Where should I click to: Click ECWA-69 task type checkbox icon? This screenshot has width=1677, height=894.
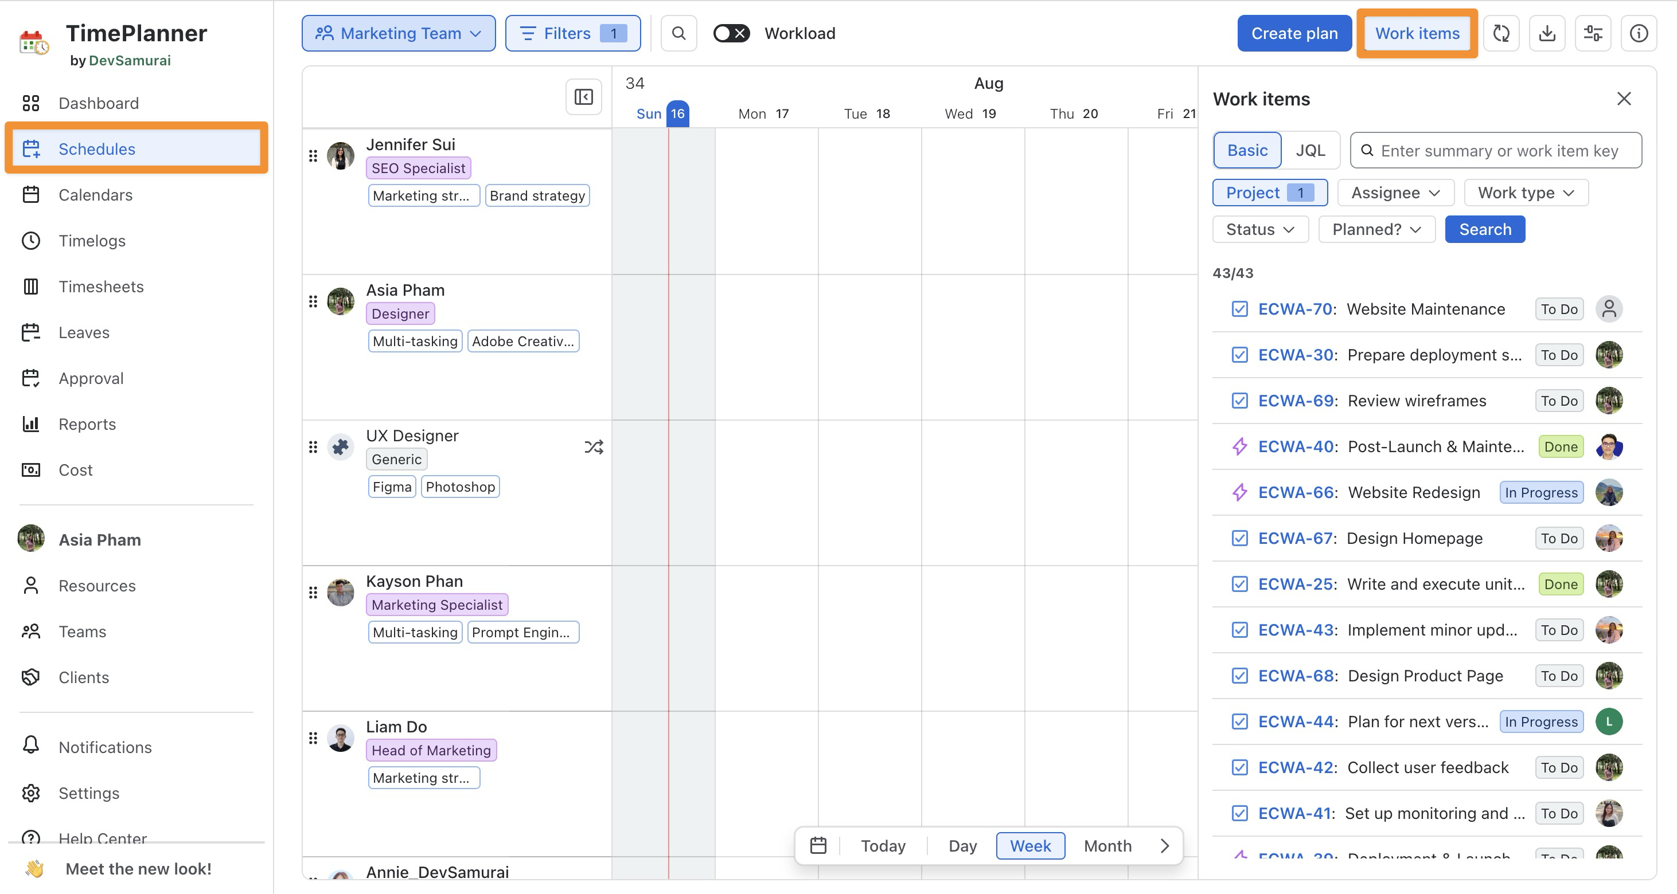tap(1239, 401)
